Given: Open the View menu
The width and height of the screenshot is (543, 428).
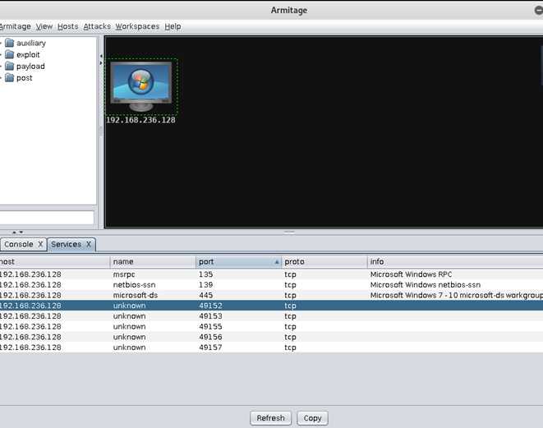Looking at the screenshot, I should click(44, 26).
